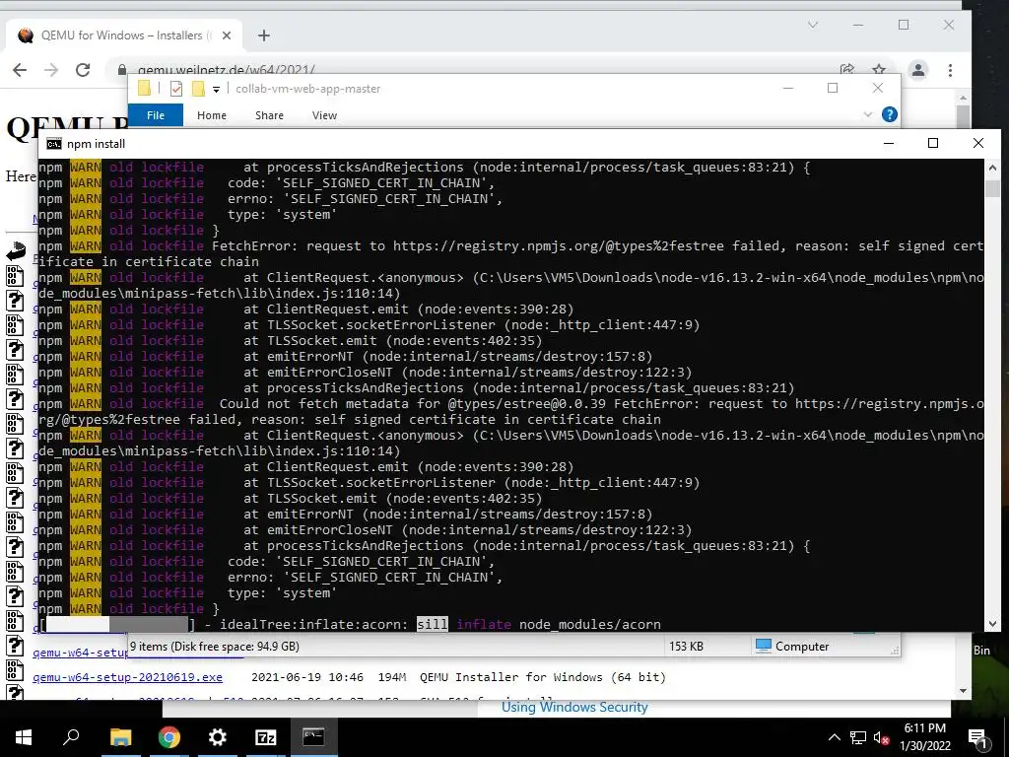Open network status tray icon
Image resolution: width=1009 pixels, height=757 pixels.
pyautogui.click(x=858, y=737)
